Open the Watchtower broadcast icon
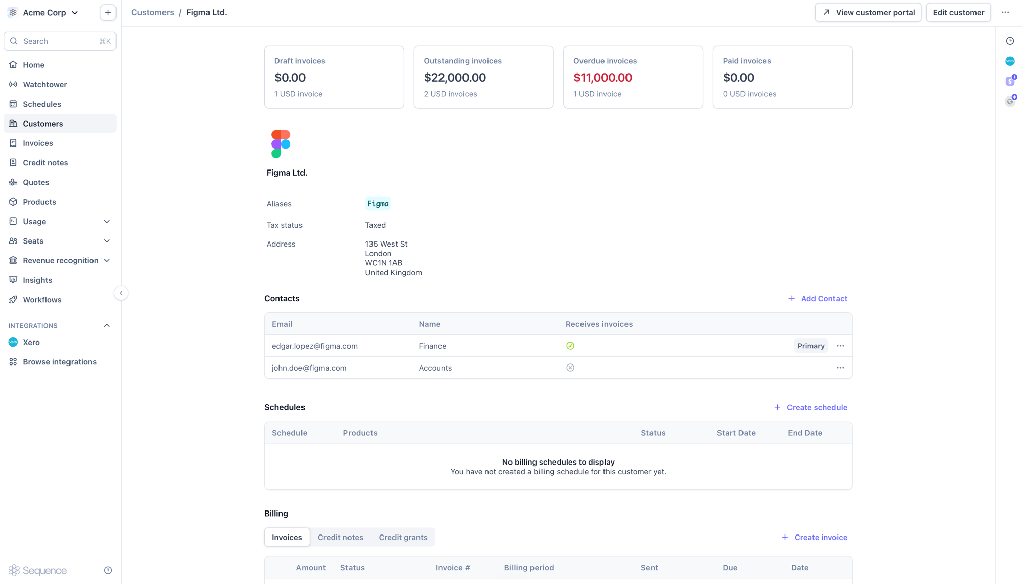The height and width of the screenshot is (584, 1022). [13, 84]
